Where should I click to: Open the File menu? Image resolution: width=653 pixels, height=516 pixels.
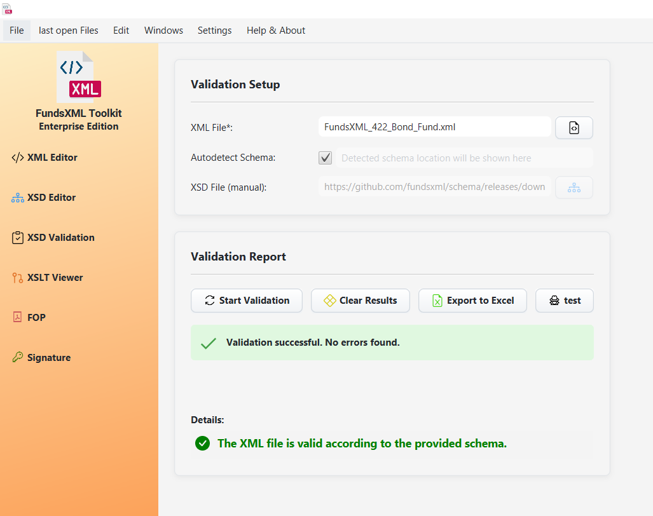point(17,31)
